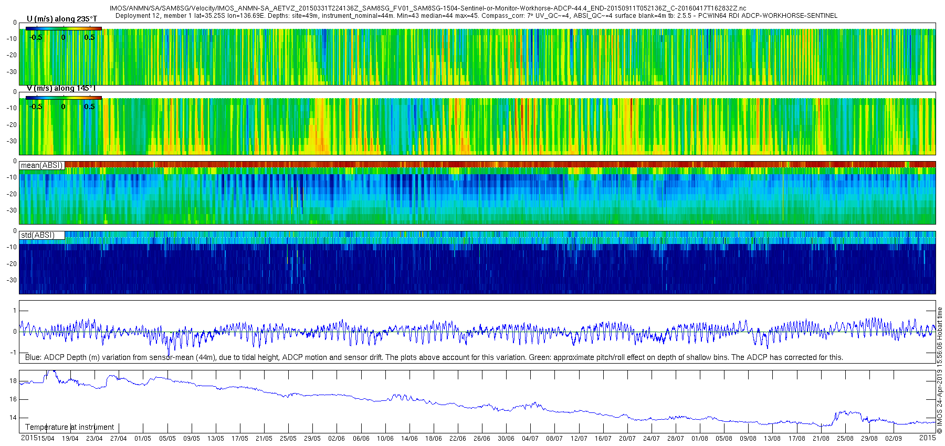Click the '05/08' date tick label
This screenshot has width=945, height=446.
coord(724,439)
